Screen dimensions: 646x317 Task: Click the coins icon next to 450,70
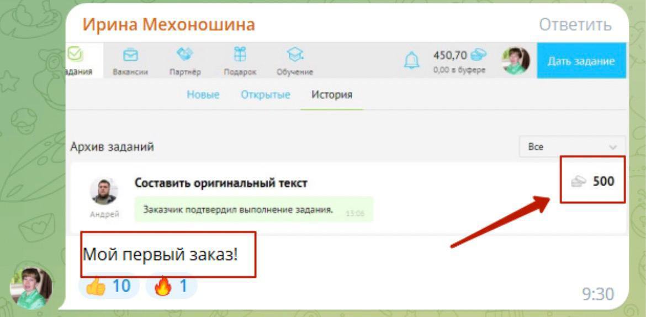pos(478,55)
